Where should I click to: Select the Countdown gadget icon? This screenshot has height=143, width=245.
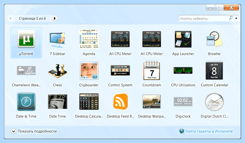coord(152,70)
